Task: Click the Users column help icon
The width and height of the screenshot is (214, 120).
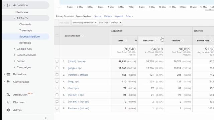Action: click(x=126, y=41)
